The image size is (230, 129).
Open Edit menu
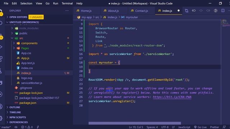(14, 3)
